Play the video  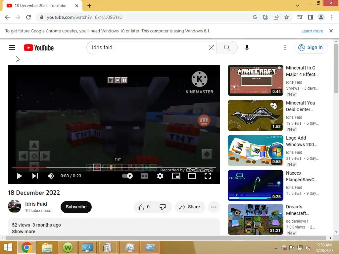(x=20, y=176)
